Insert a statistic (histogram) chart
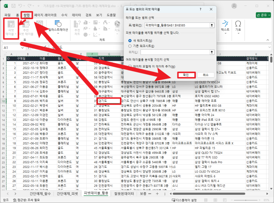 [96, 28]
